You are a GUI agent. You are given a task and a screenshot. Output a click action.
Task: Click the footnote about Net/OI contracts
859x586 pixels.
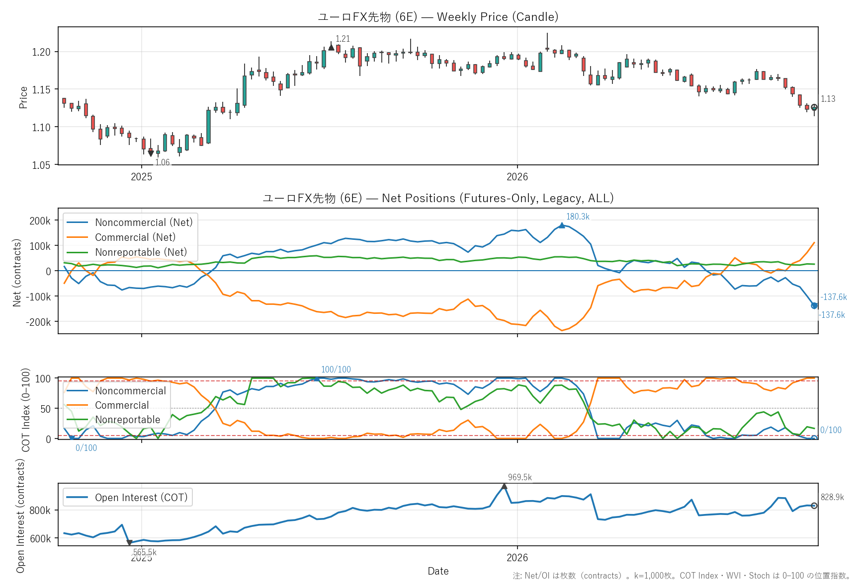click(x=682, y=576)
